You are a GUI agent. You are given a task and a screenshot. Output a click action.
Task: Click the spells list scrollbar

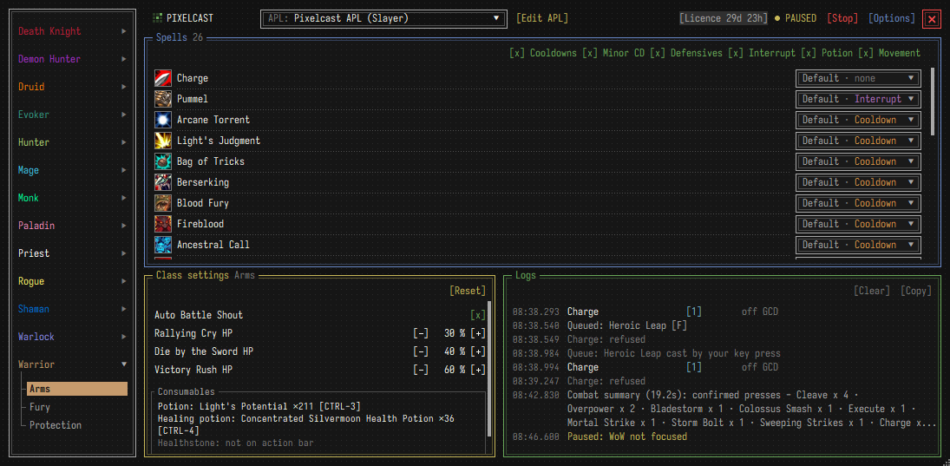(932, 102)
